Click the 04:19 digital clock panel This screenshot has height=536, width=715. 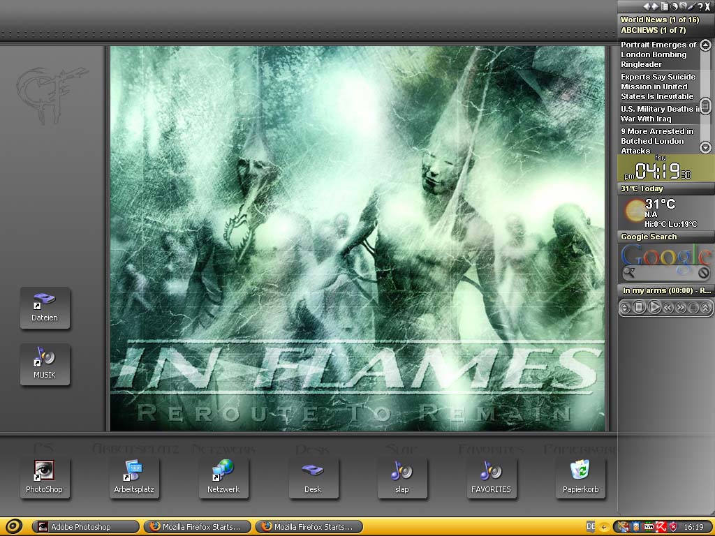point(666,168)
